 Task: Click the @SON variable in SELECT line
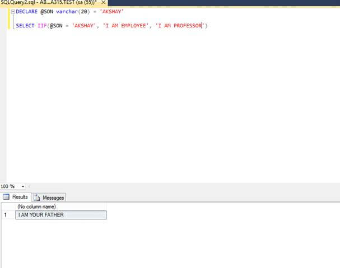56,26
